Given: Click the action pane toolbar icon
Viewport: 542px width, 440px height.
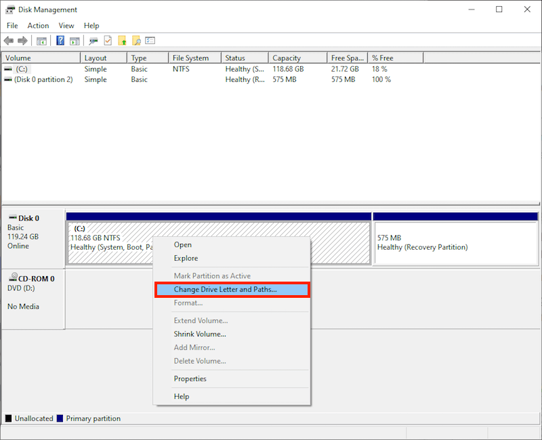Looking at the screenshot, I should (75, 41).
